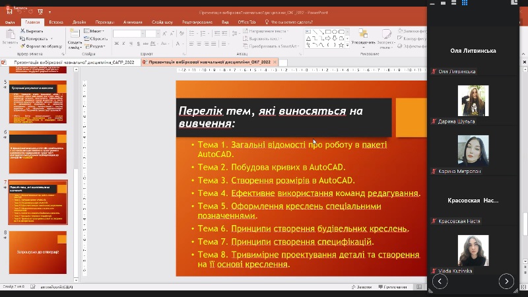This screenshot has height=297, width=528.
Task: Click the font name combo box
Action: (129, 34)
